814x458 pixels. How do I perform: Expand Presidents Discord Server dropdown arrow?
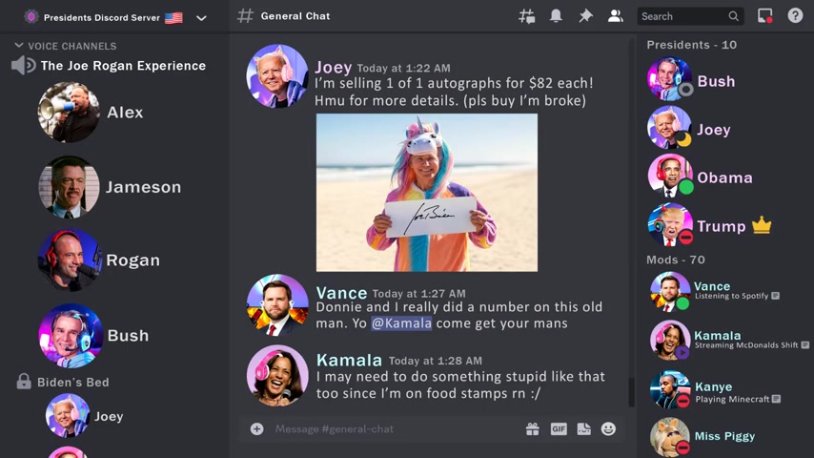click(201, 18)
